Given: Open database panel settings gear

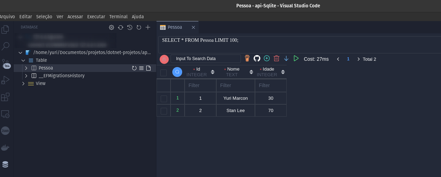Looking at the screenshot, I should click(111, 27).
